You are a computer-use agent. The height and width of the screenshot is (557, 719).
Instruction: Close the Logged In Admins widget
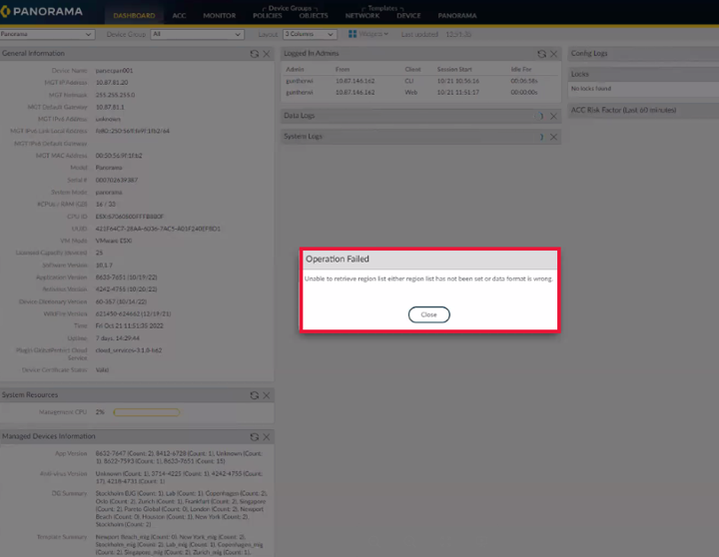click(554, 54)
